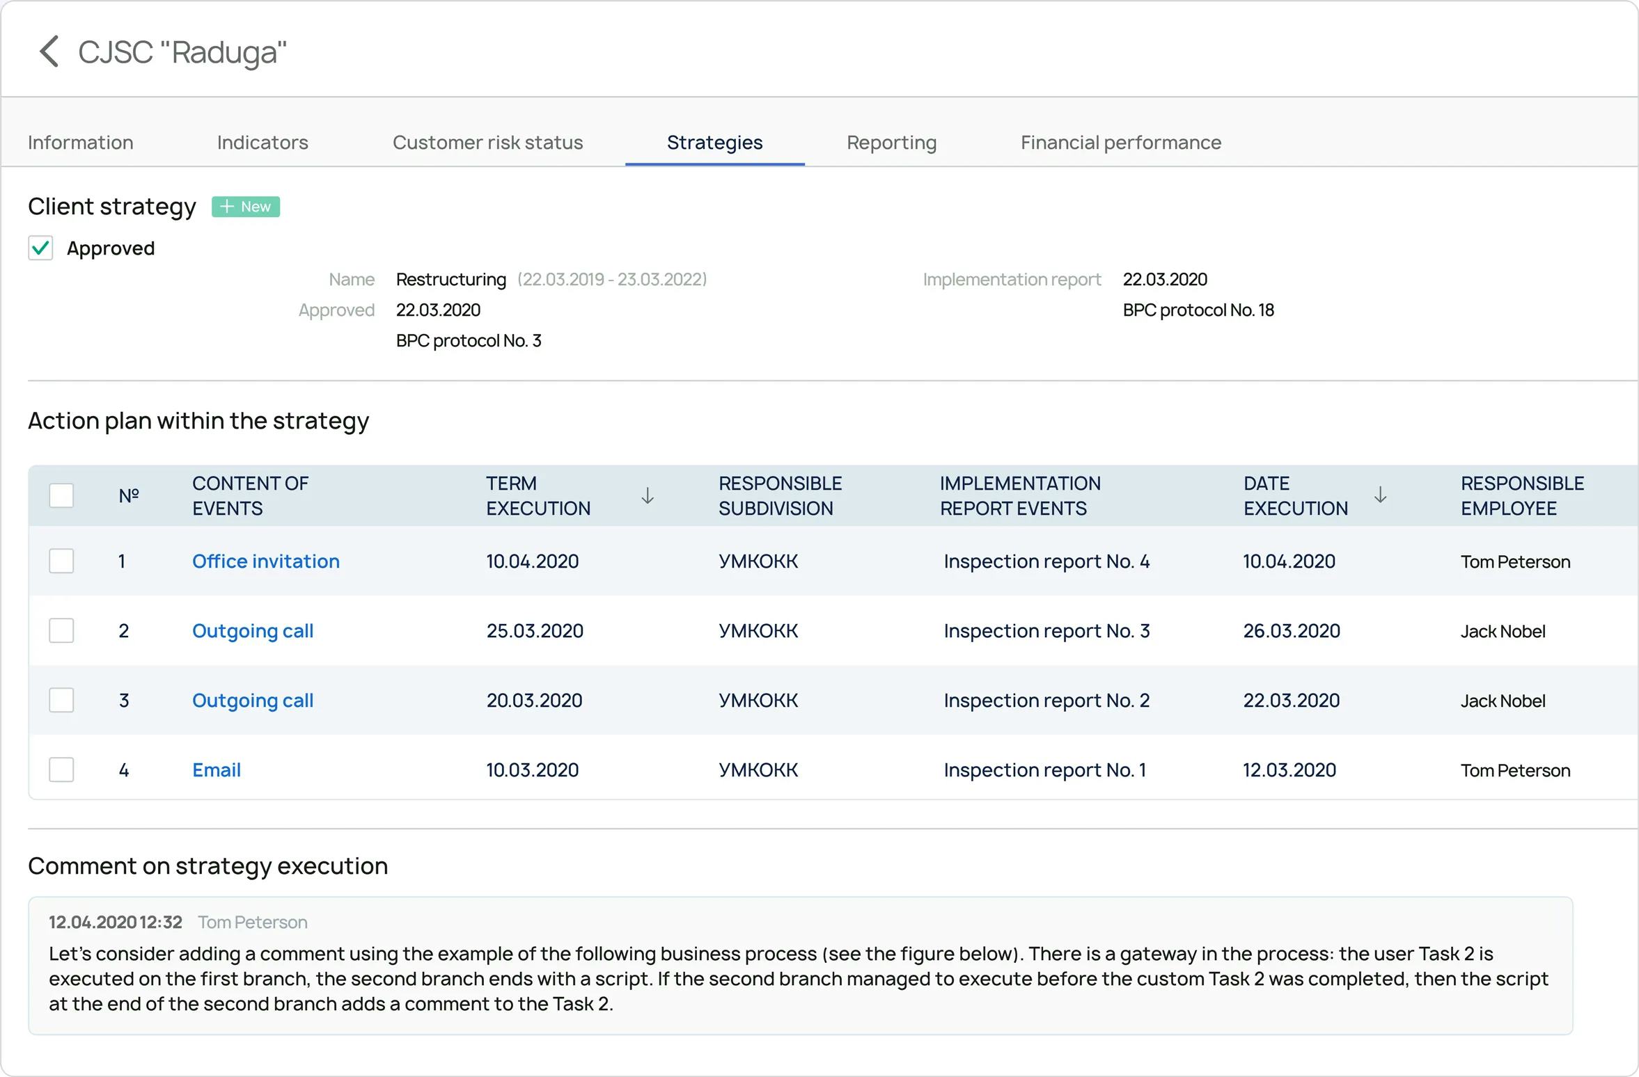Check the row 2 Outgoing call checkbox
1639x1077 pixels.
[x=61, y=630]
